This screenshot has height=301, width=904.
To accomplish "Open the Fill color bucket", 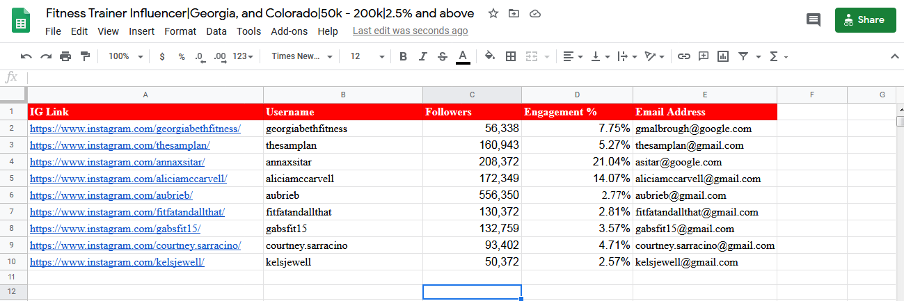I will (x=489, y=56).
